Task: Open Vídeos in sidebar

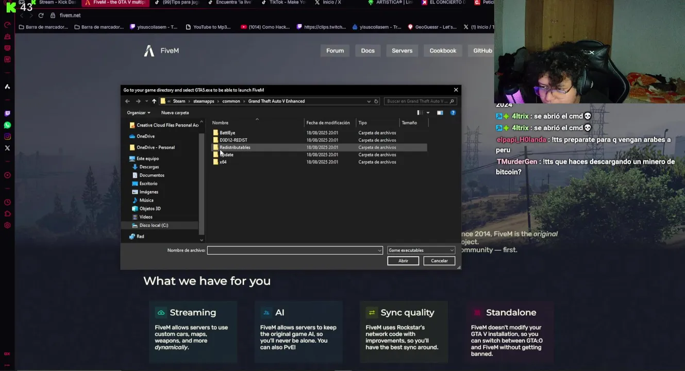Action: click(x=142, y=217)
